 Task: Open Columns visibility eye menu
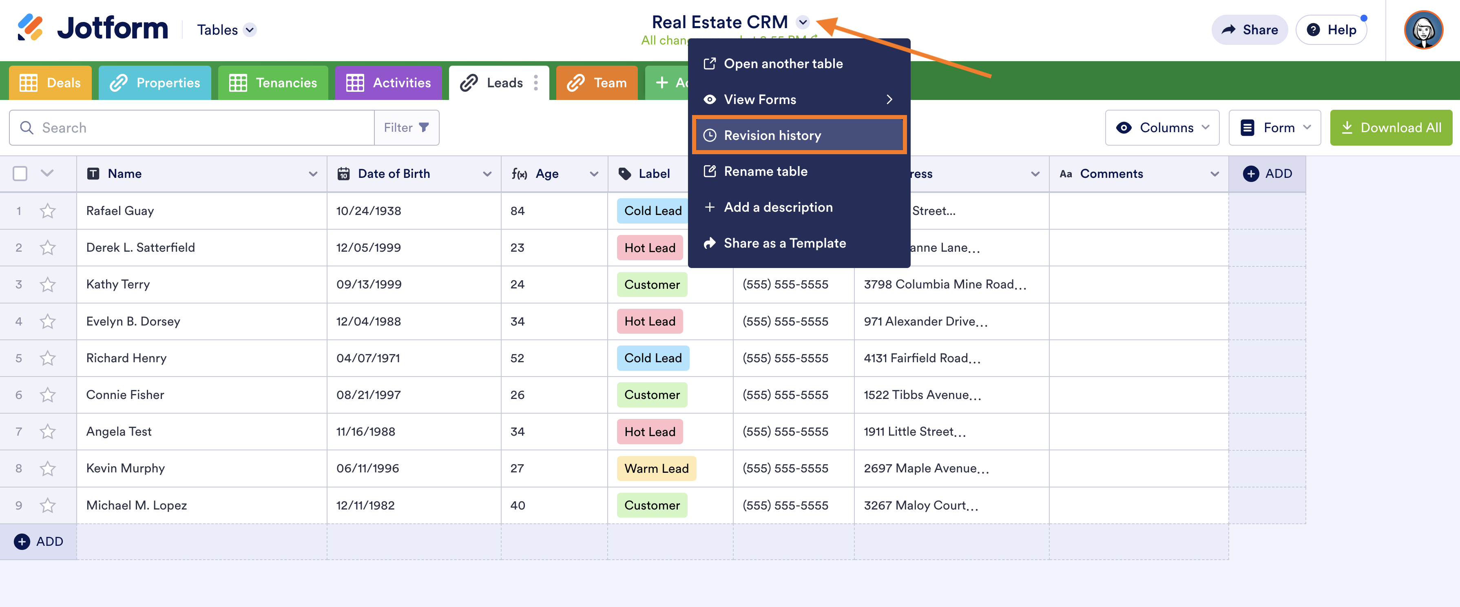click(x=1162, y=128)
